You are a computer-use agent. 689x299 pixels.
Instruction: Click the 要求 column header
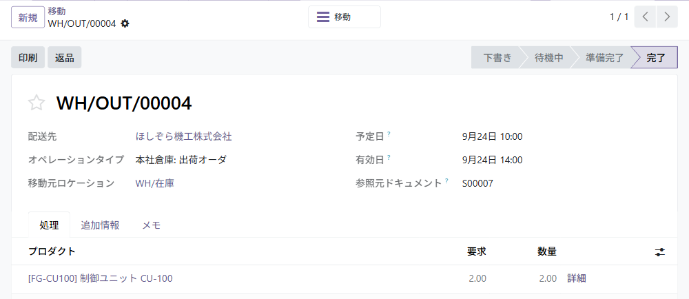[x=476, y=251]
